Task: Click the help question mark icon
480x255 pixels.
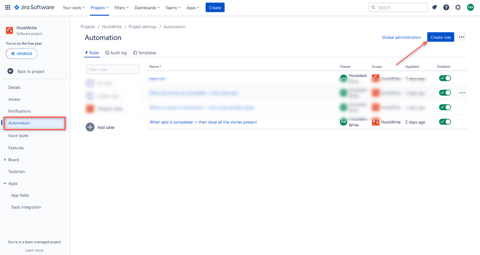Action: (446, 7)
